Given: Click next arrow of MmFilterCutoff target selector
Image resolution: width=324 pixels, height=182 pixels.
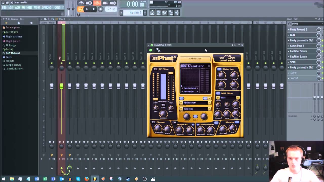Looking at the screenshot, I should point(209,103).
